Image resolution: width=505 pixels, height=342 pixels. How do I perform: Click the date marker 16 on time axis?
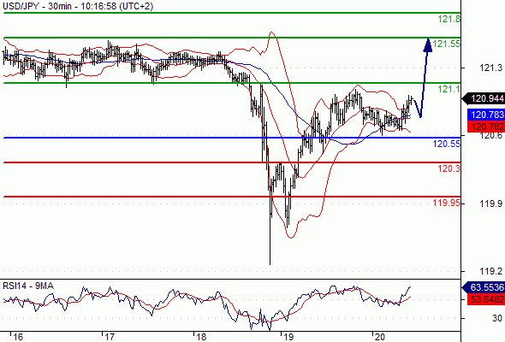(x=18, y=337)
